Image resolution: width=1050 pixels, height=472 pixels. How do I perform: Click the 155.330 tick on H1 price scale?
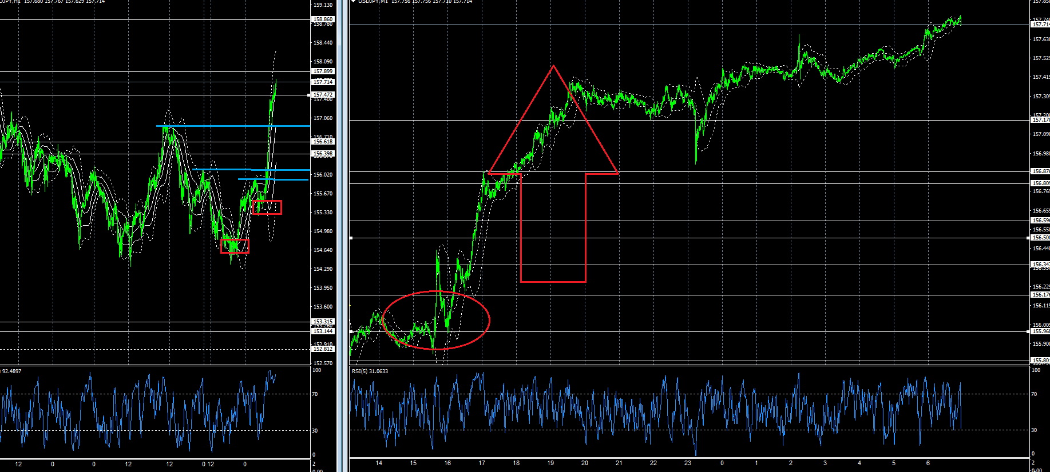pos(323,213)
